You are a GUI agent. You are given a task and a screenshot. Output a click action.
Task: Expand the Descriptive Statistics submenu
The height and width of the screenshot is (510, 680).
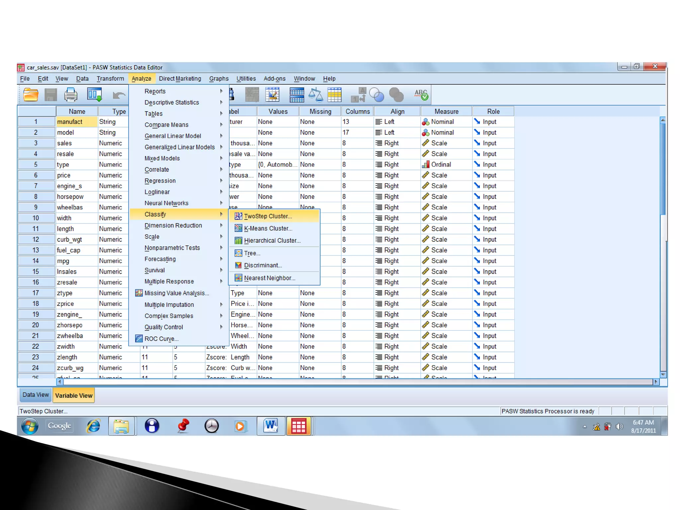pos(179,103)
